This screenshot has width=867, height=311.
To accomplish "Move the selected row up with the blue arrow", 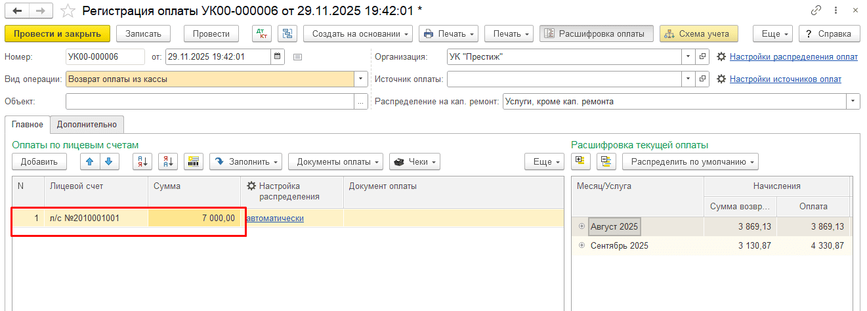I will (90, 161).
